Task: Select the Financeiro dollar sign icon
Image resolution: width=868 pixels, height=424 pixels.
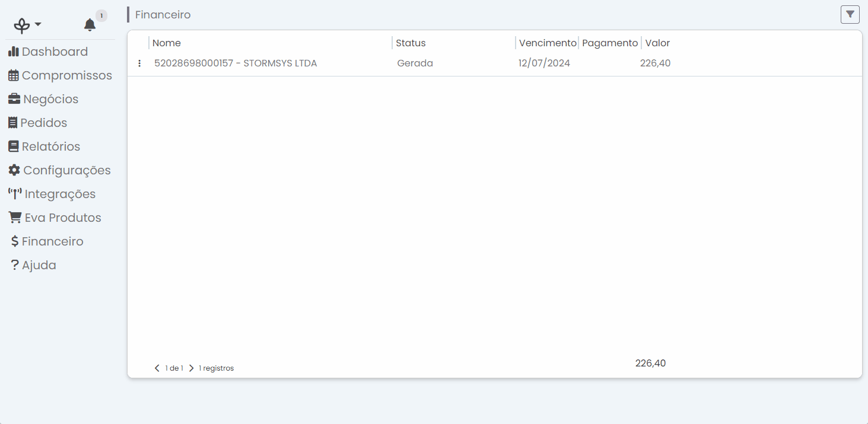Action: [x=14, y=241]
